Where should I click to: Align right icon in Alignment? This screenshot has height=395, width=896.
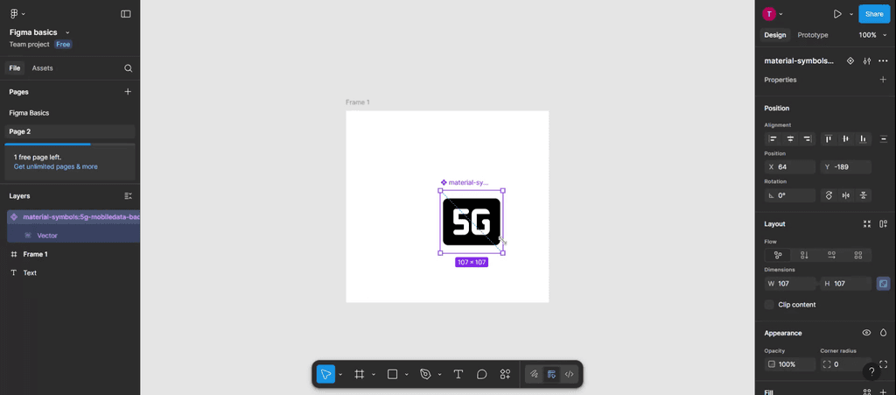coord(807,138)
